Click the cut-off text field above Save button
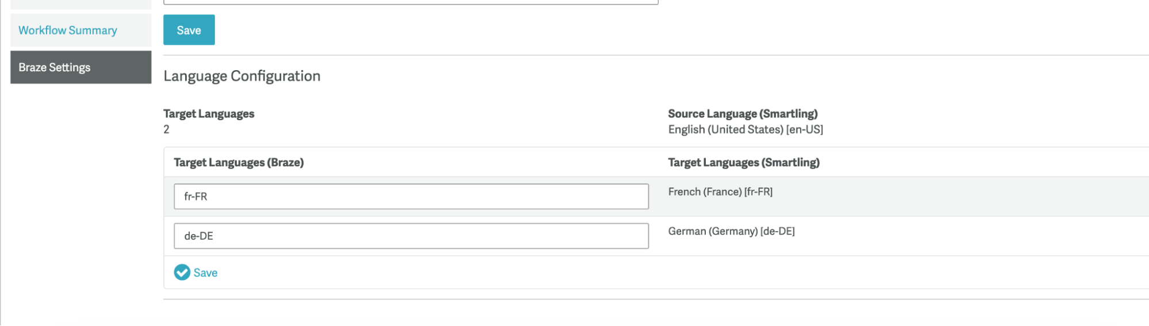Image resolution: width=1149 pixels, height=326 pixels. pos(410,2)
